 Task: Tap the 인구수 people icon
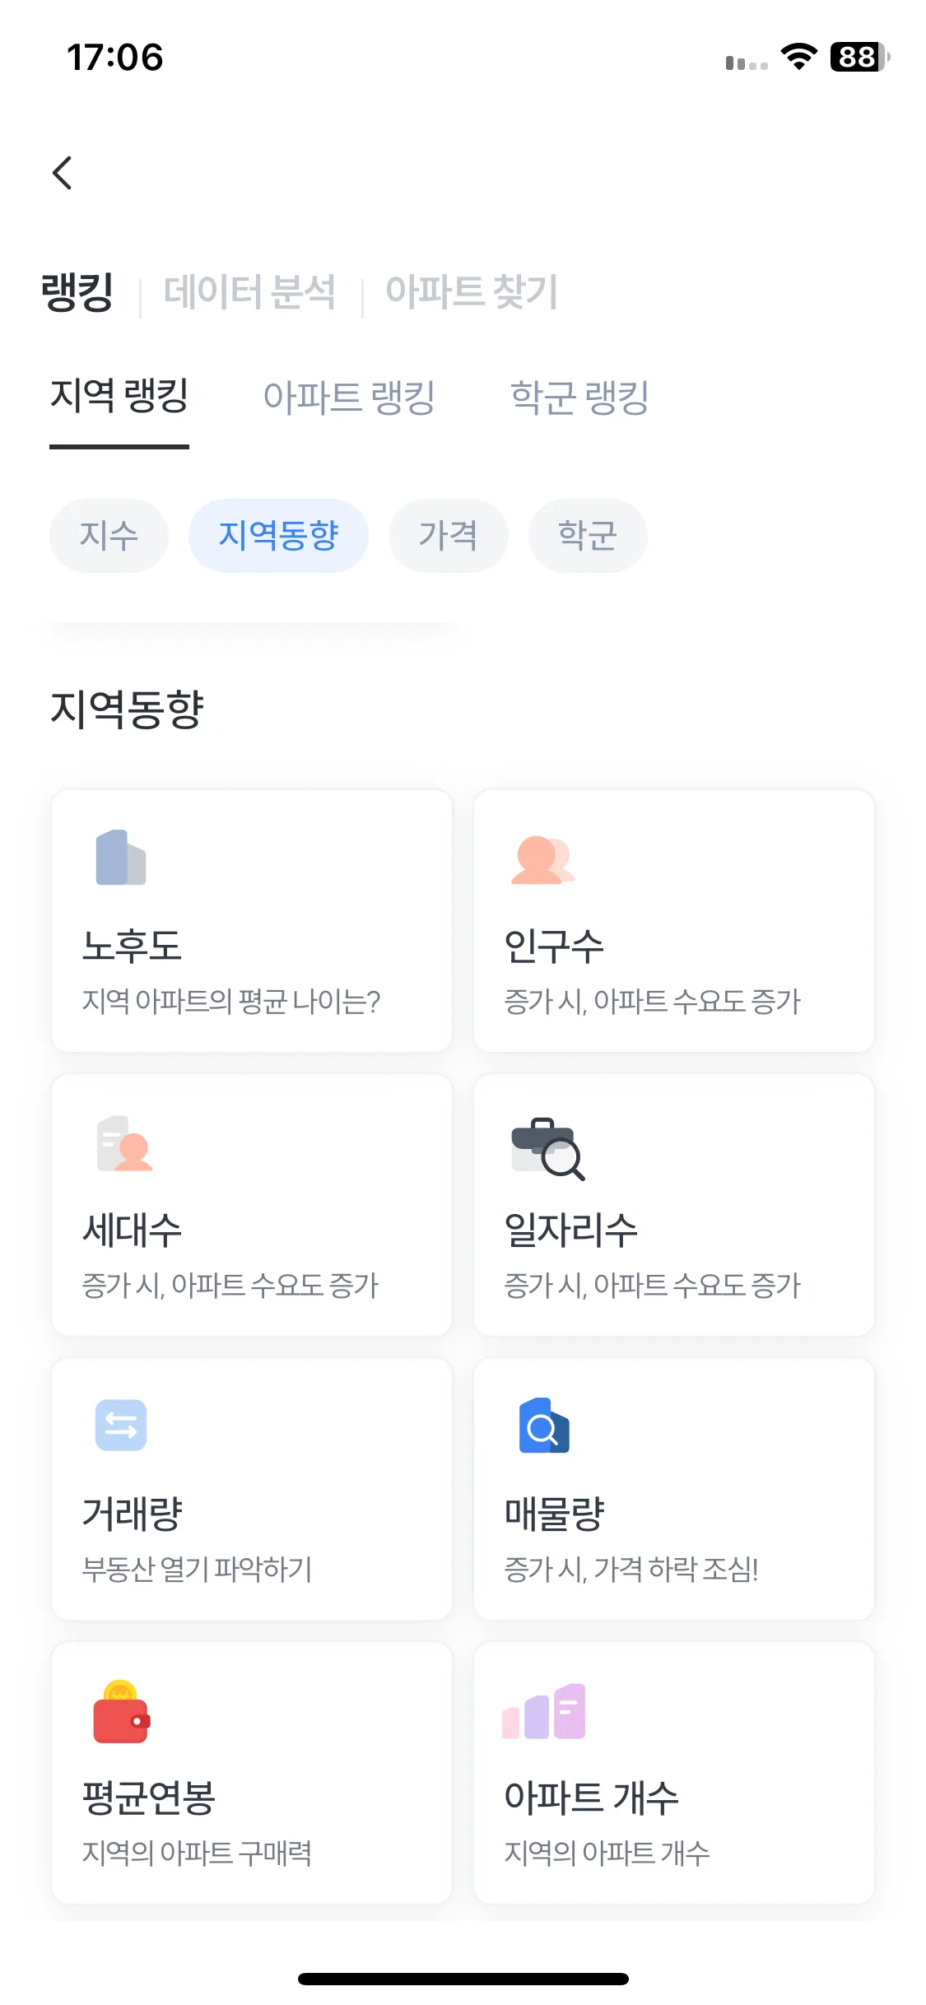coord(542,859)
